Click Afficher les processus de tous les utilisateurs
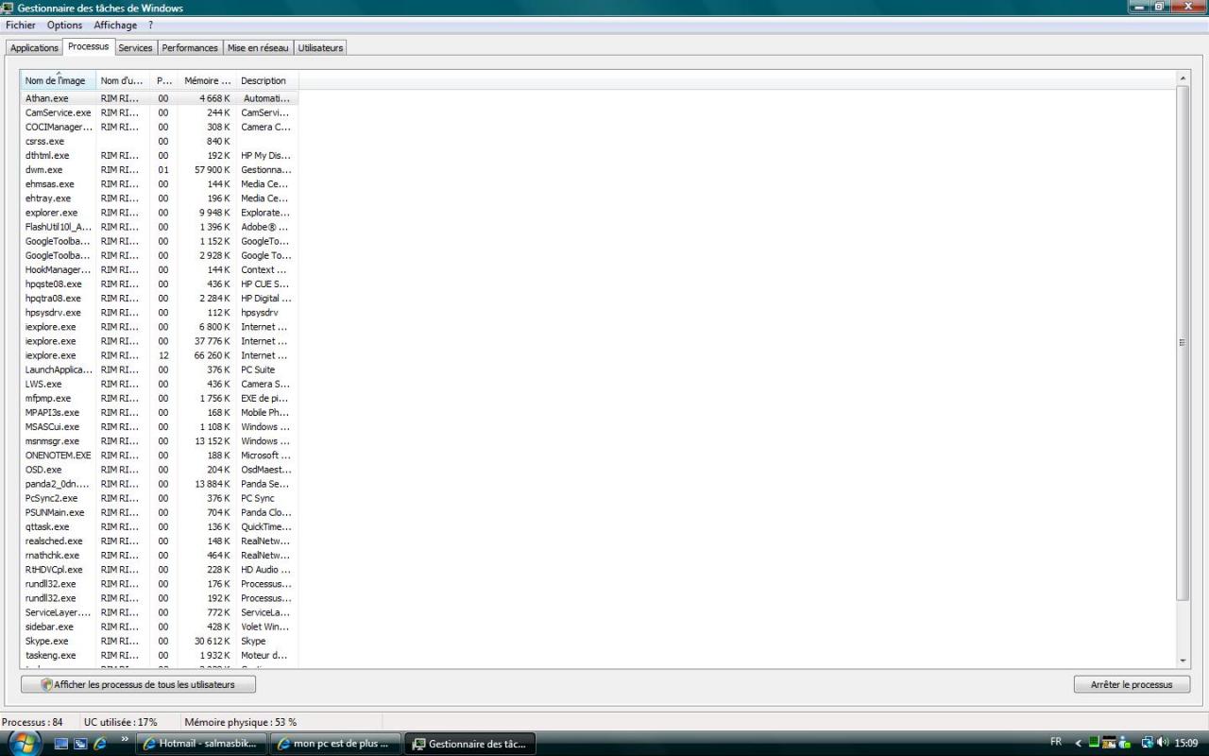 click(138, 684)
